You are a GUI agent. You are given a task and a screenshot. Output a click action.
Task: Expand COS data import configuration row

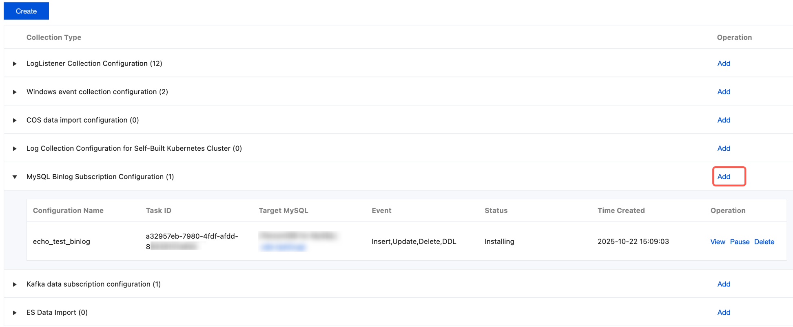15,120
